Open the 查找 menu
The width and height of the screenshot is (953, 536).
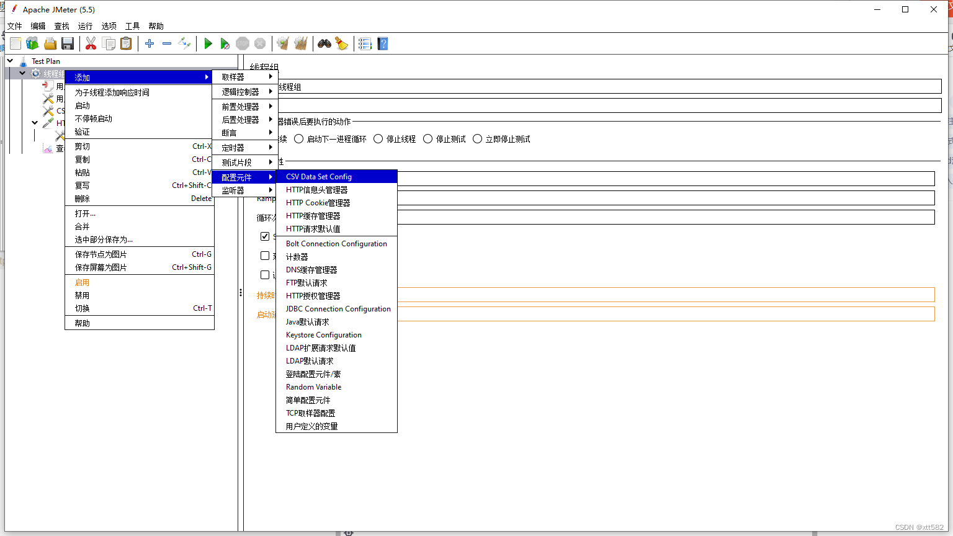[61, 26]
